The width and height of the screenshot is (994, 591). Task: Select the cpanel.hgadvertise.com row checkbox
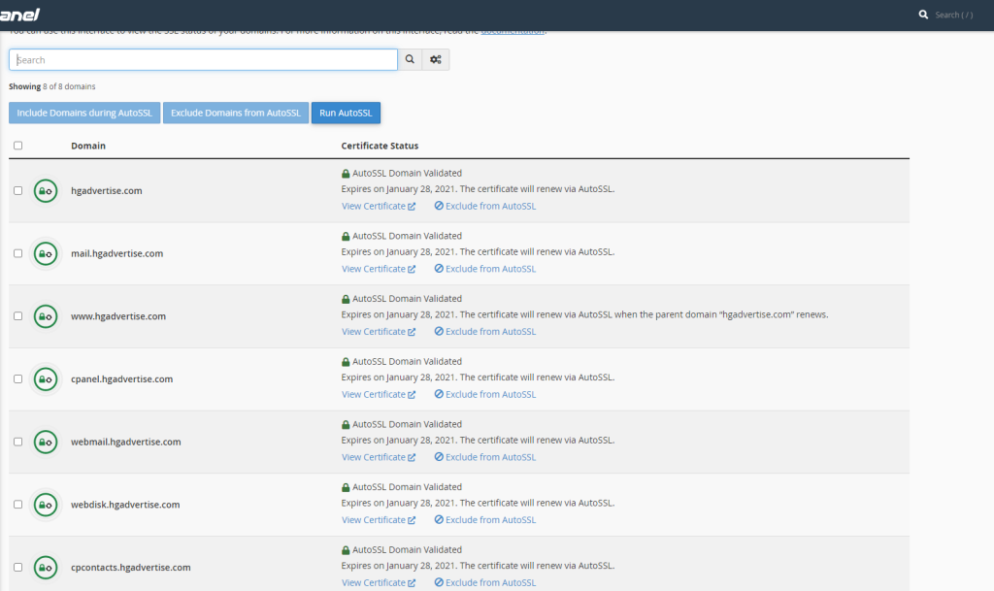[17, 379]
